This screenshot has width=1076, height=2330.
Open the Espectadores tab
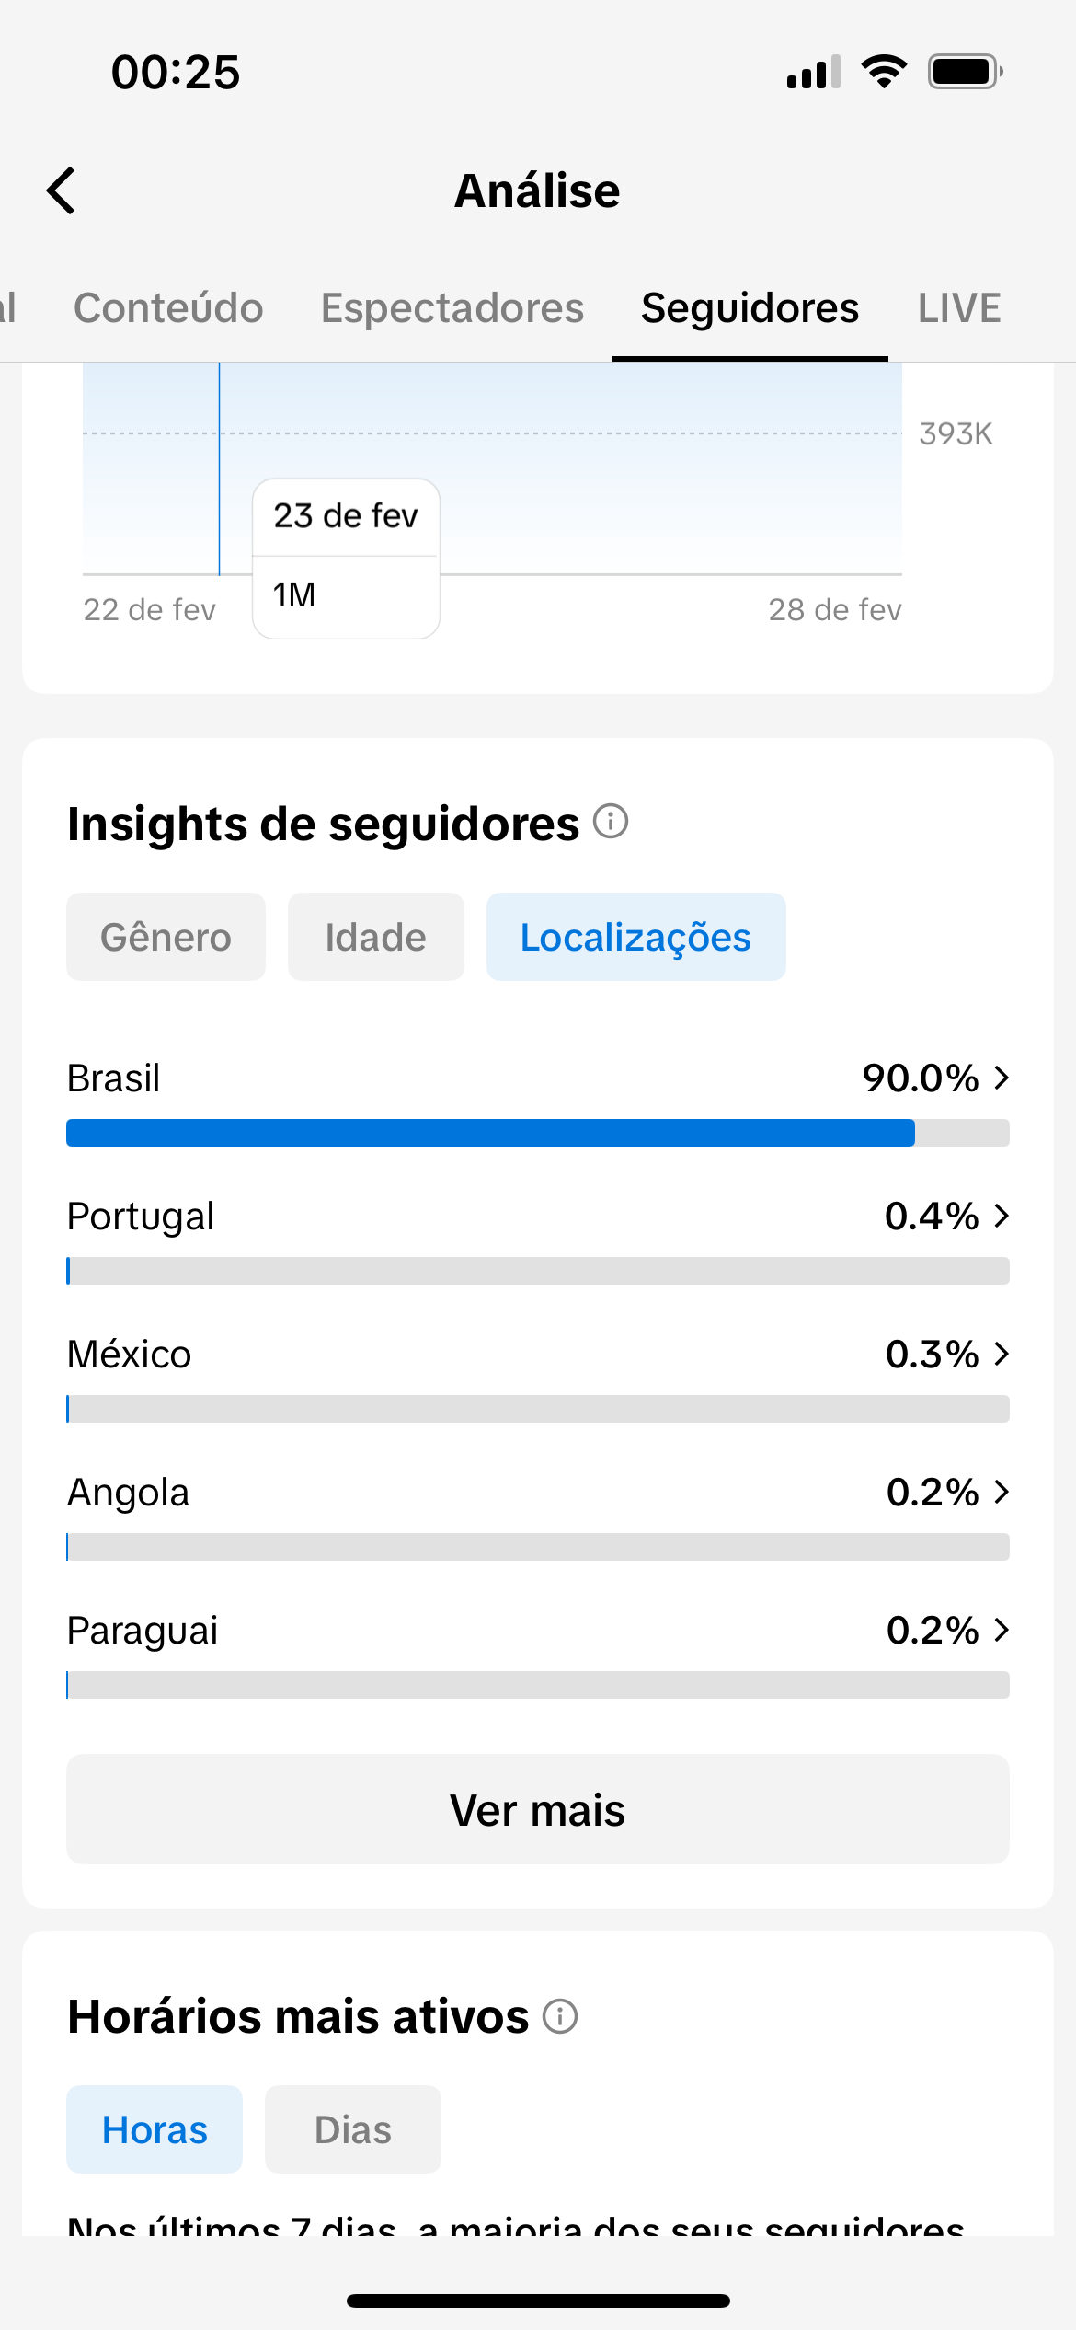tap(452, 307)
